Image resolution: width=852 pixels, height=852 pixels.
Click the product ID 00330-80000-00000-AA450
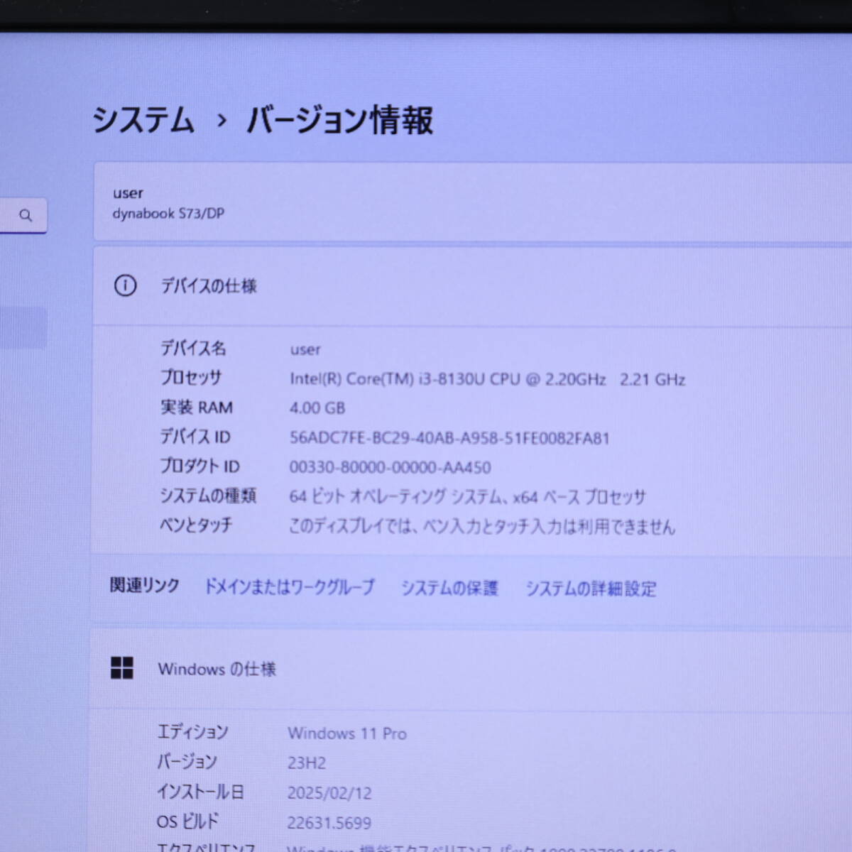click(390, 467)
